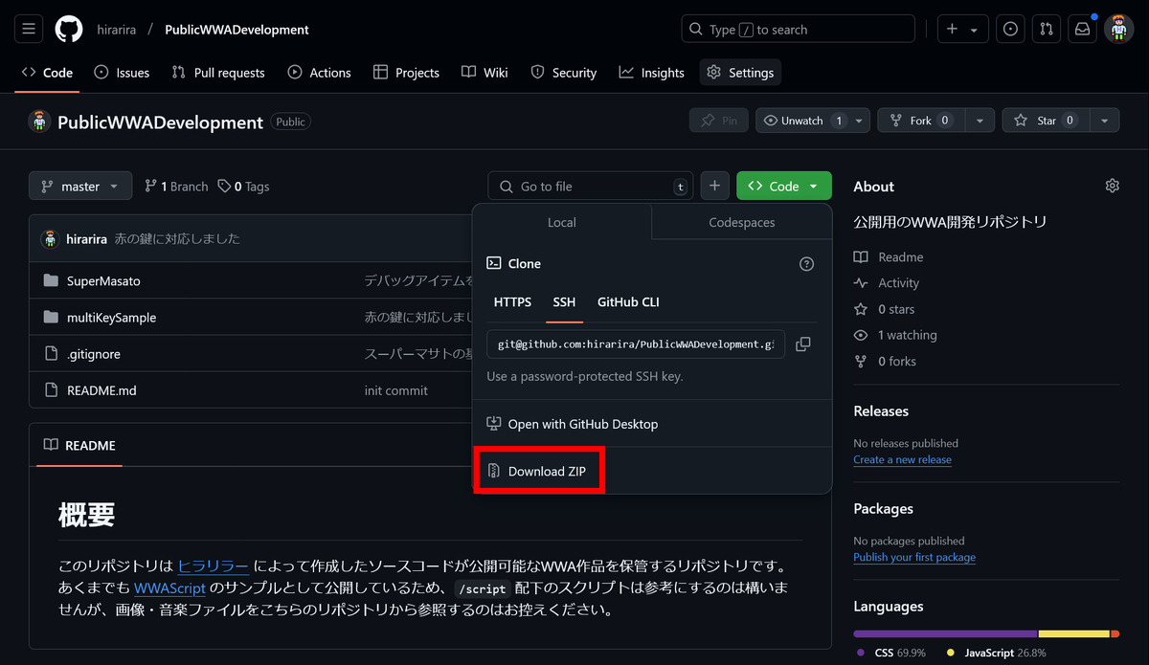Open the Wiki tab
The image size is (1149, 665).
484,73
